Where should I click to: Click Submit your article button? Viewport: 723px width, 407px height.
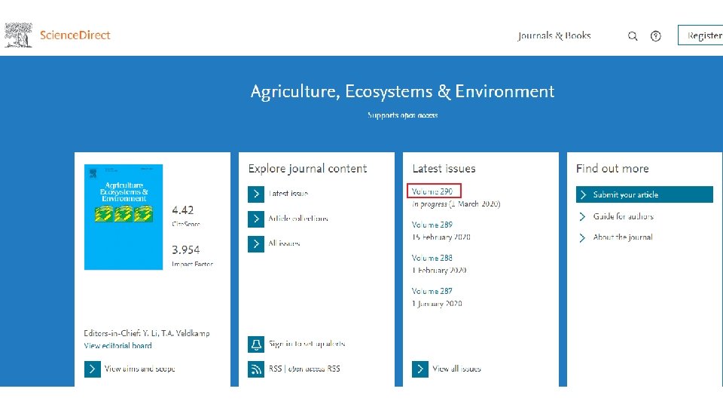(645, 194)
